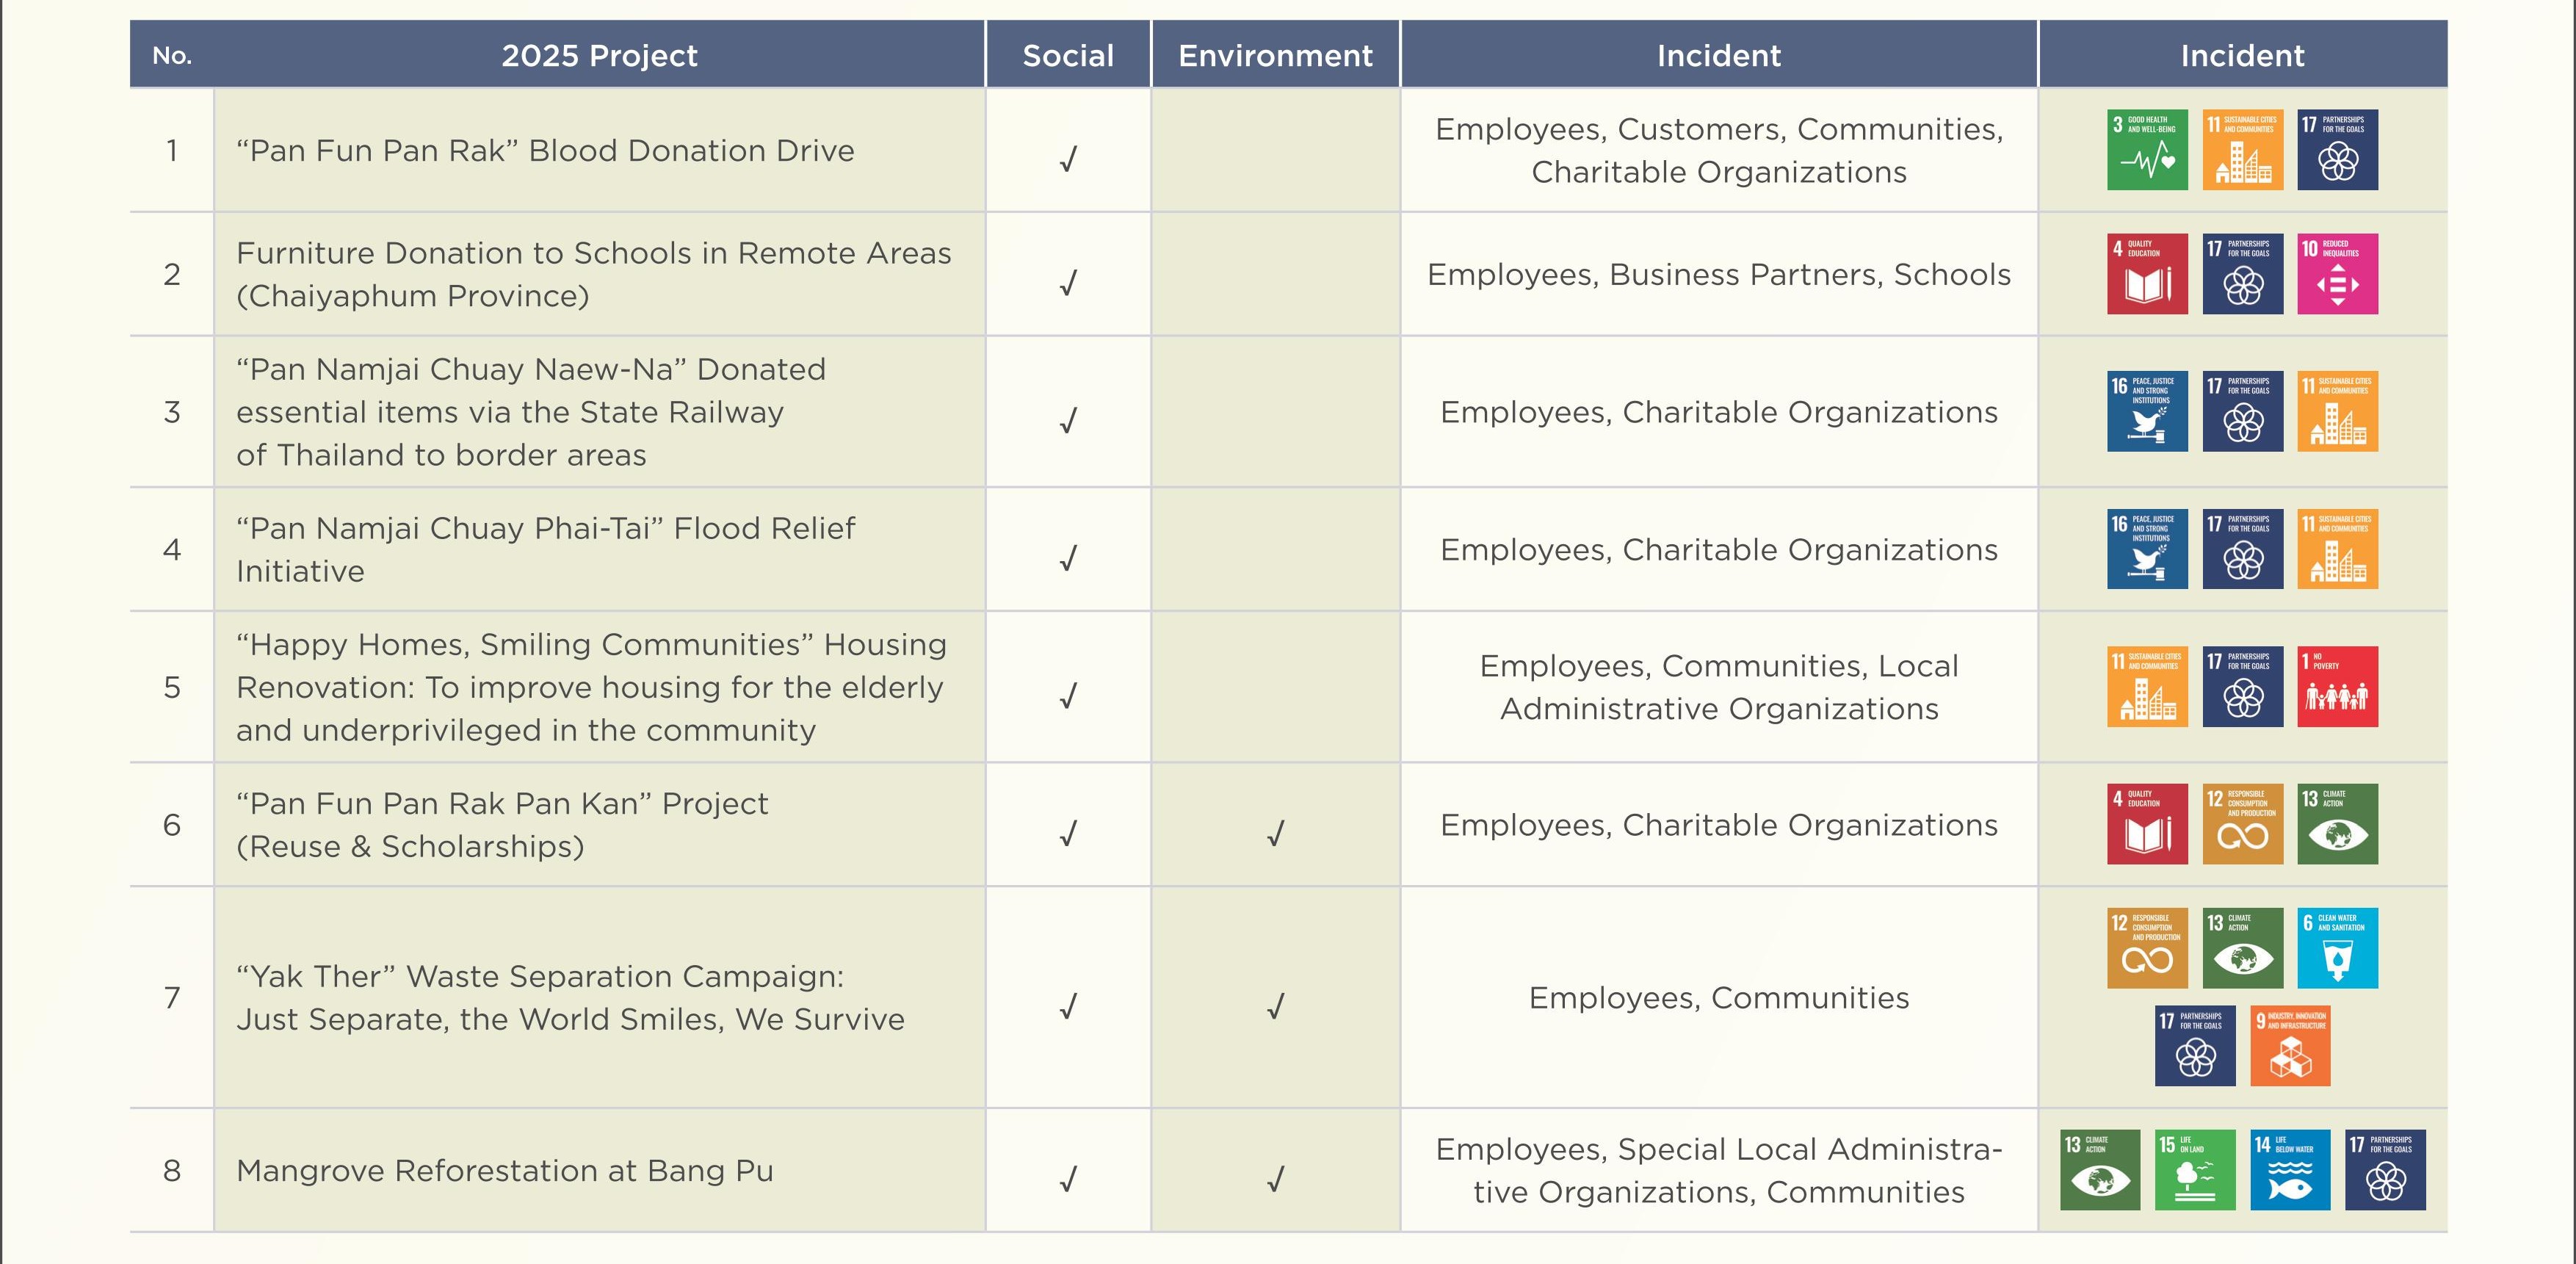Select Quality Education icon in Furniture Donation row

2147,274
